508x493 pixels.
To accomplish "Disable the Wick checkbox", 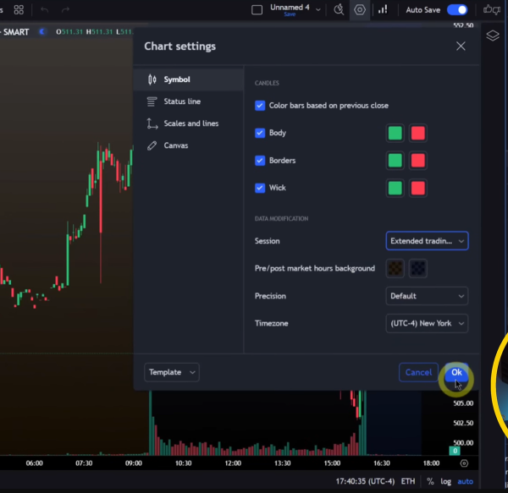I will (260, 188).
